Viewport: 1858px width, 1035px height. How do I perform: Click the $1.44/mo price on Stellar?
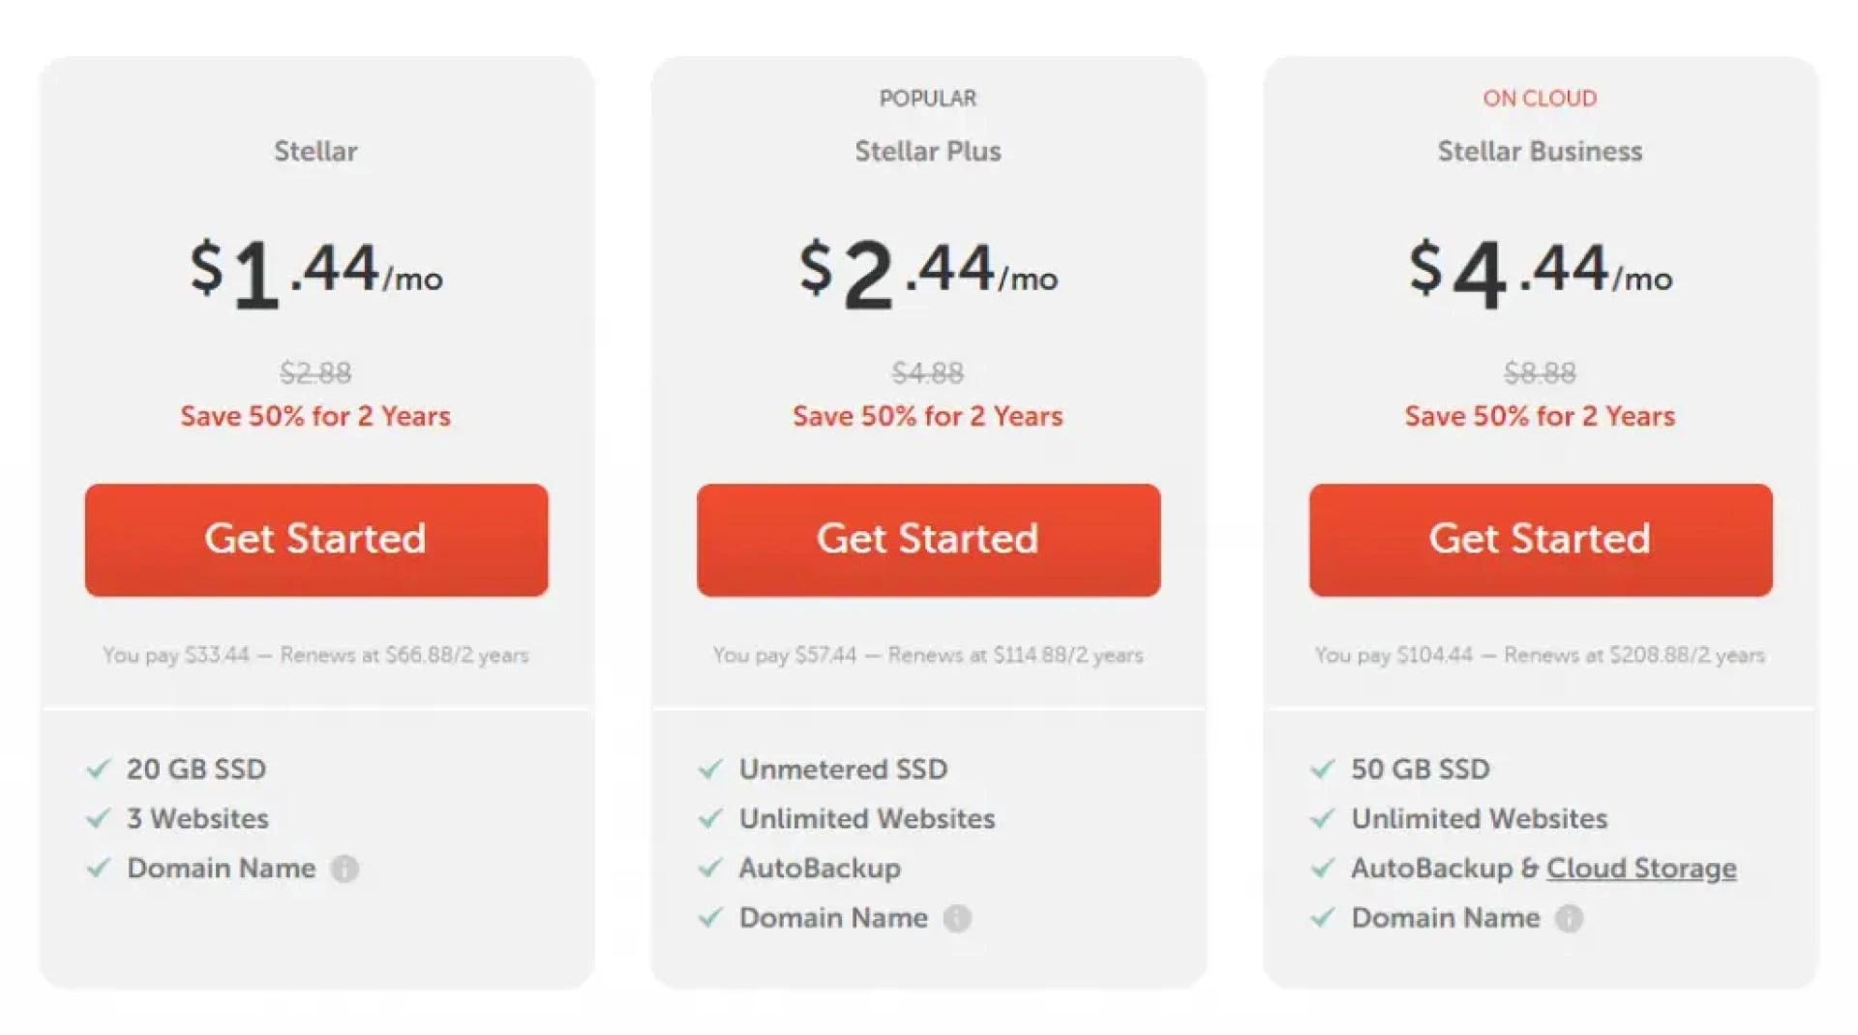(315, 274)
